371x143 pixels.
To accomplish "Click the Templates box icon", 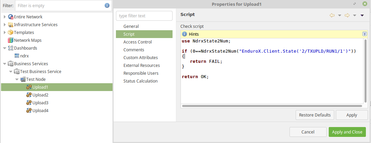I will pos(11,32).
